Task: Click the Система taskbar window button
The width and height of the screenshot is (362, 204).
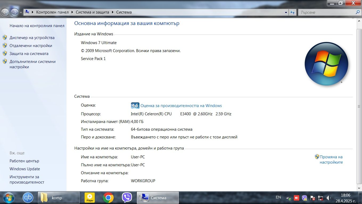Action: click(x=158, y=198)
